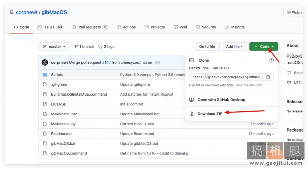The width and height of the screenshot is (308, 169).
Task: Select the HTTPS clone tab
Action: point(194,68)
